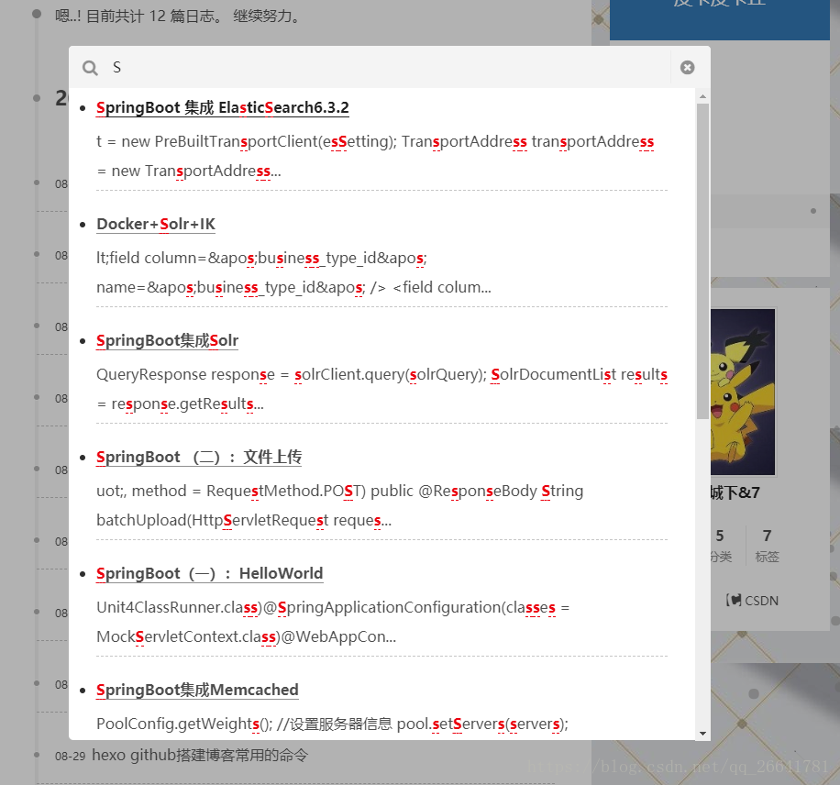Open hexo github搭建博客常用的命令 post
The width and height of the screenshot is (840, 785).
(200, 756)
